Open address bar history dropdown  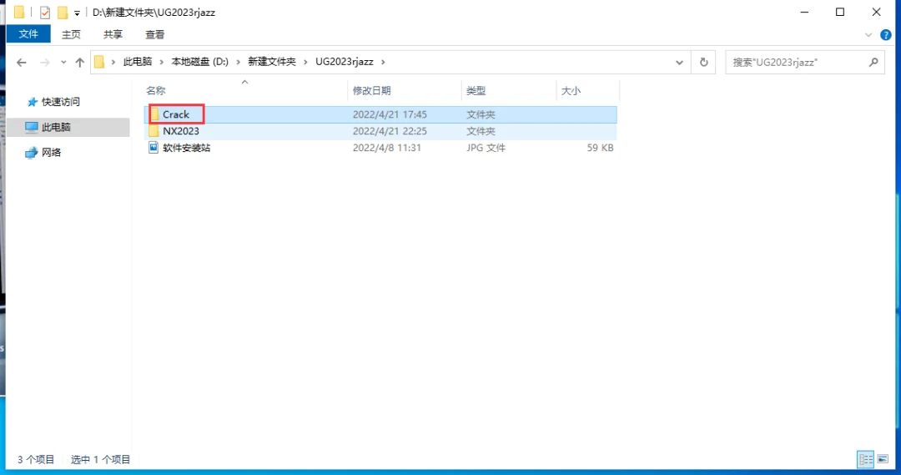(679, 62)
